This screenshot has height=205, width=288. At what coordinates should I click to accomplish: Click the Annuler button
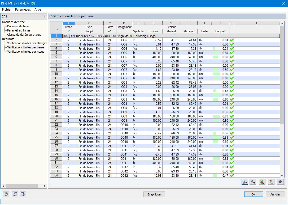[x=275, y=194]
